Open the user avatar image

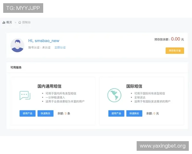point(17,45)
